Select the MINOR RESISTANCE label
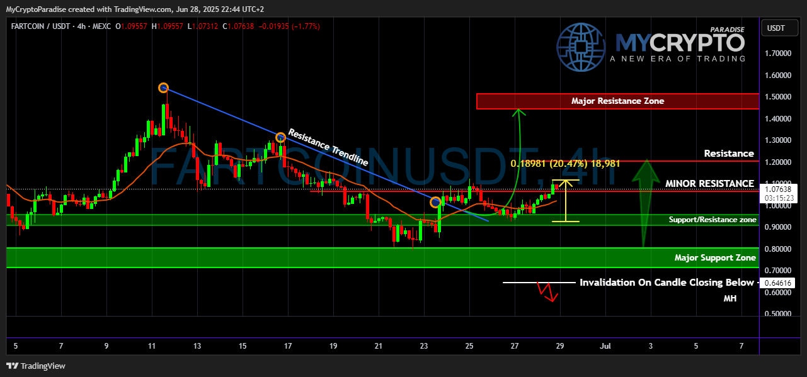The width and height of the screenshot is (807, 377). coord(709,184)
